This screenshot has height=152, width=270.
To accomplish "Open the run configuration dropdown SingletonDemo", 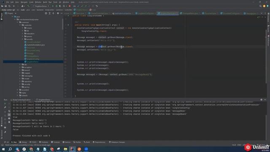I will click(x=41, y=6).
